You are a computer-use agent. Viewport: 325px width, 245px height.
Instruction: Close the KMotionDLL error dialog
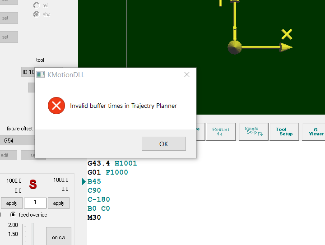tap(187, 75)
